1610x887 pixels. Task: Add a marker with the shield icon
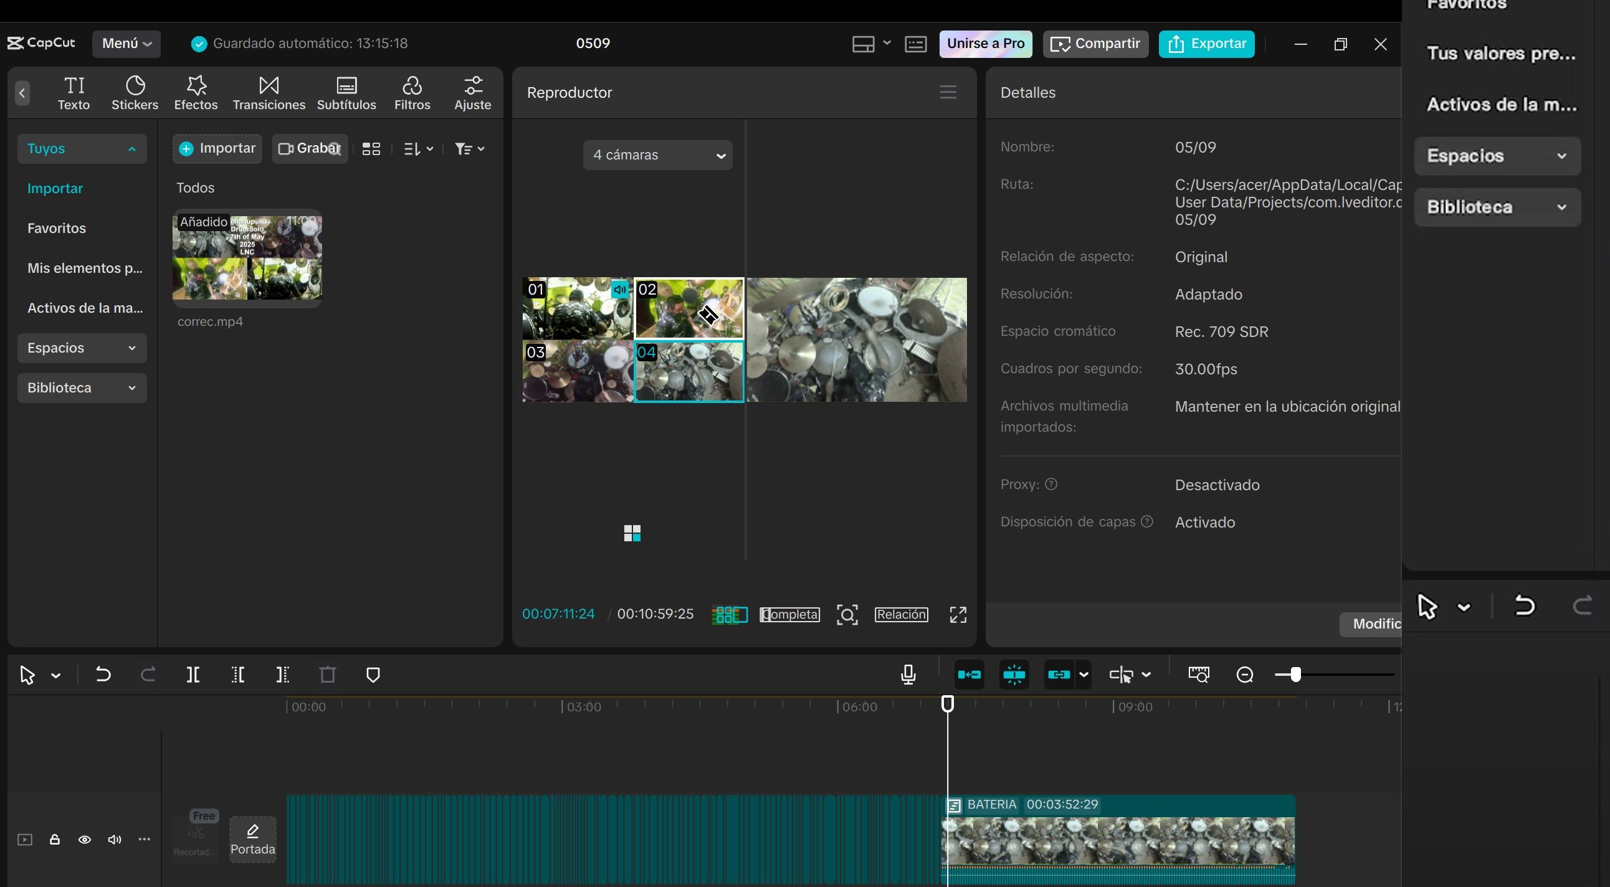[373, 675]
